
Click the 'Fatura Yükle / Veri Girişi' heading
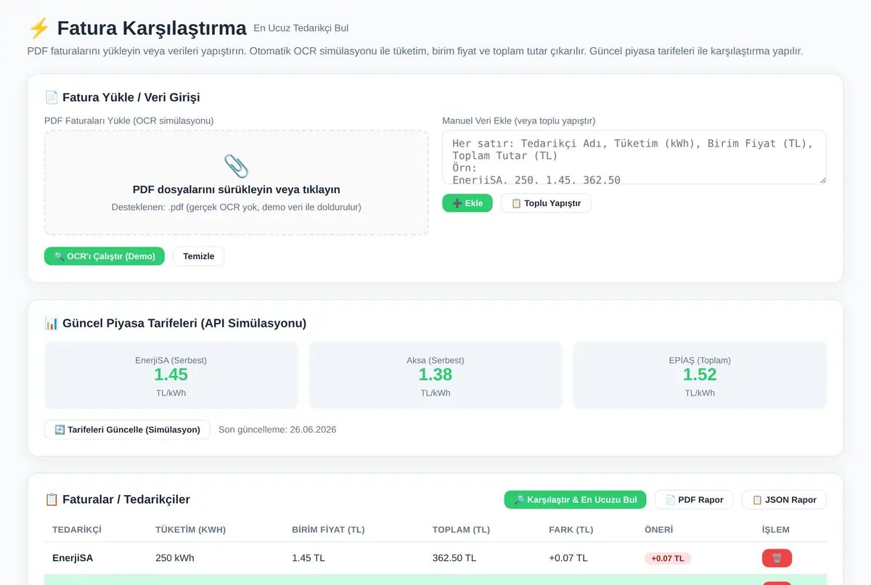pyautogui.click(x=131, y=97)
